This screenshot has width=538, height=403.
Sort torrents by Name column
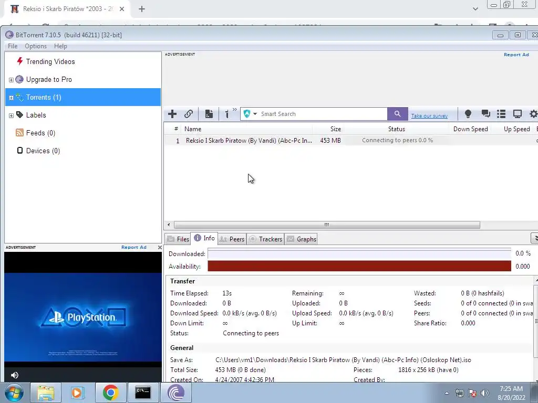click(x=248, y=129)
